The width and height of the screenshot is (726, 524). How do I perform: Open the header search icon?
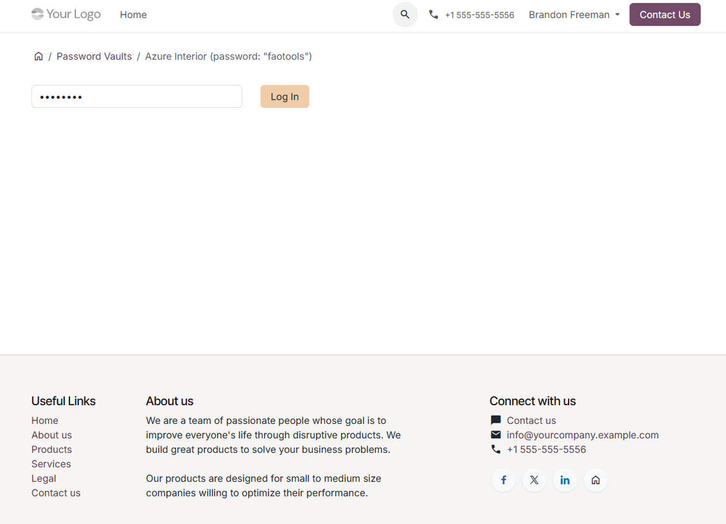[x=405, y=14]
